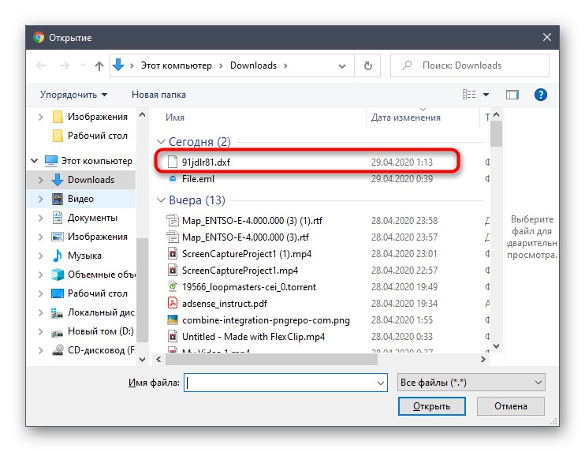Open the file type filter dropdown
This screenshot has height=452, width=585.
tap(471, 383)
